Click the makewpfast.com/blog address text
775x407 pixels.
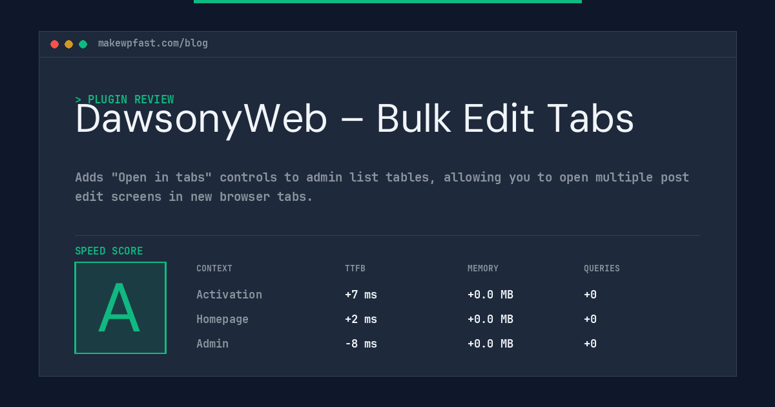click(153, 43)
